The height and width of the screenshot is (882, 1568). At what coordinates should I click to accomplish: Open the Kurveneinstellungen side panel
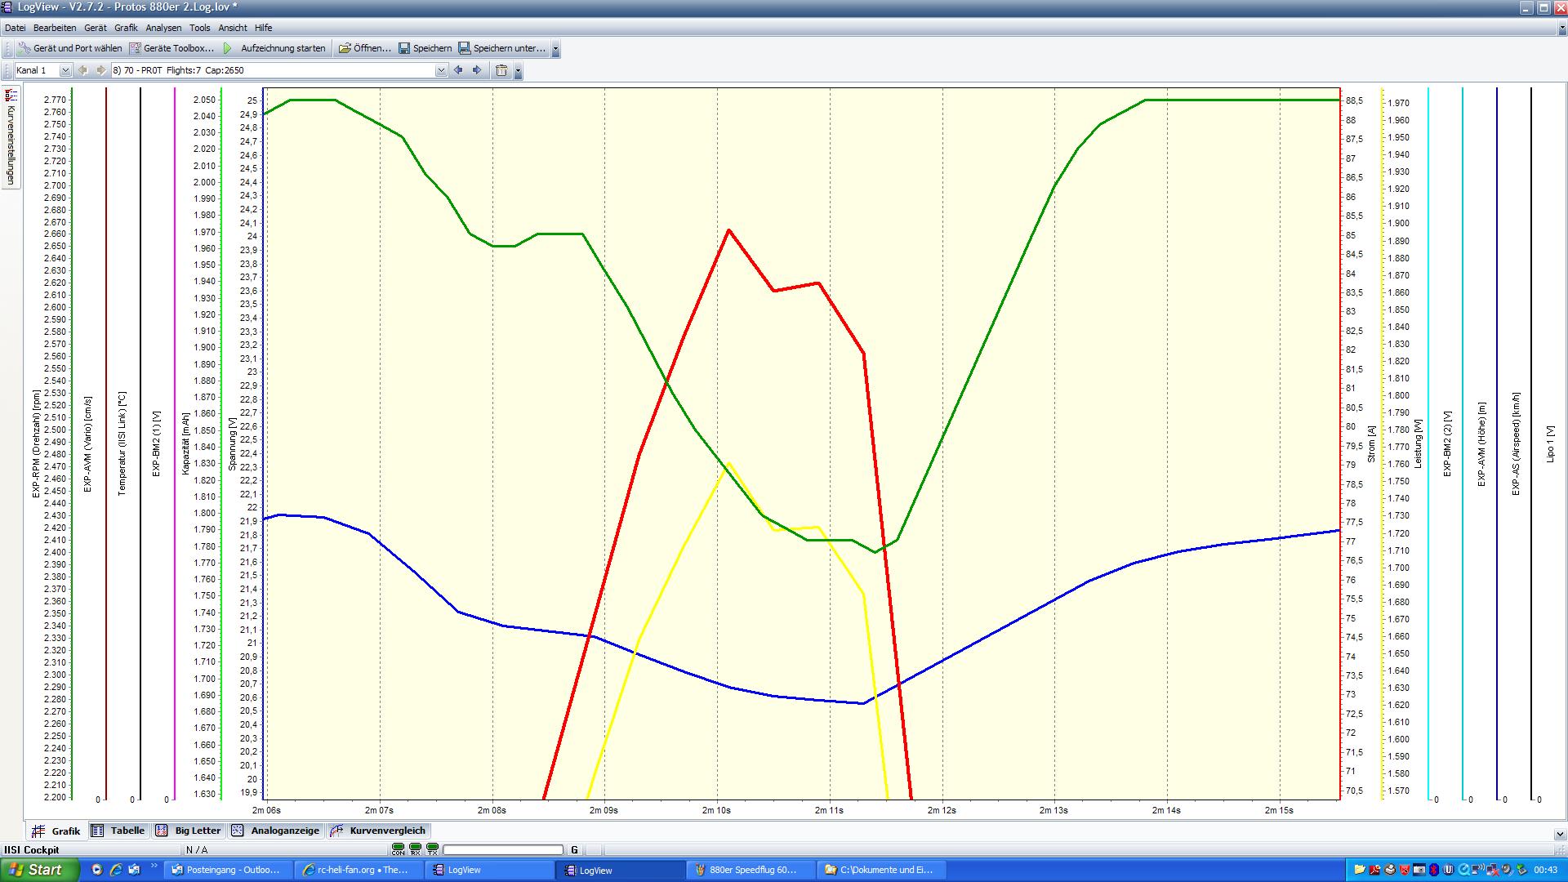(x=11, y=137)
